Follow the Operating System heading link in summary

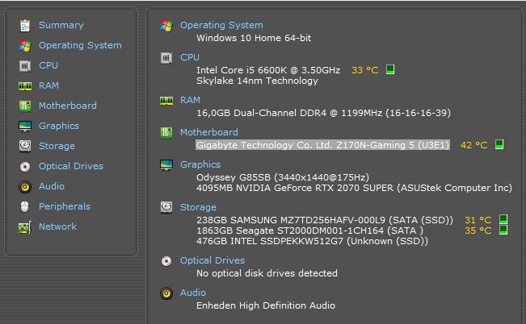221,26
